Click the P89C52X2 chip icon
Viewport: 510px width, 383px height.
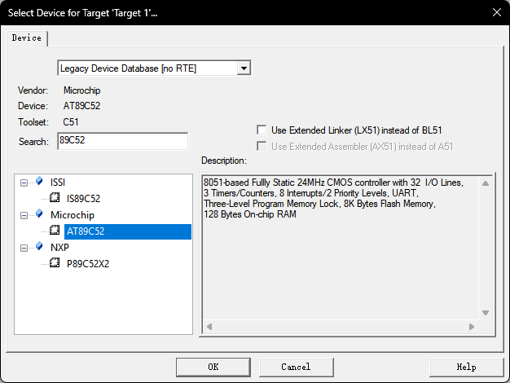click(55, 263)
